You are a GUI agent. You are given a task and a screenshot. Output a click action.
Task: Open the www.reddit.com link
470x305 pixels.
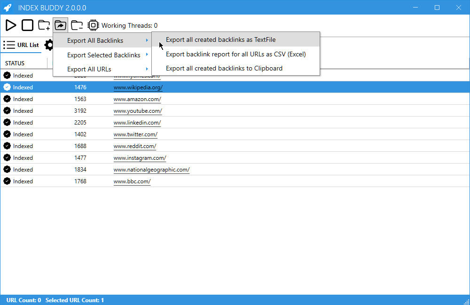(x=134, y=146)
